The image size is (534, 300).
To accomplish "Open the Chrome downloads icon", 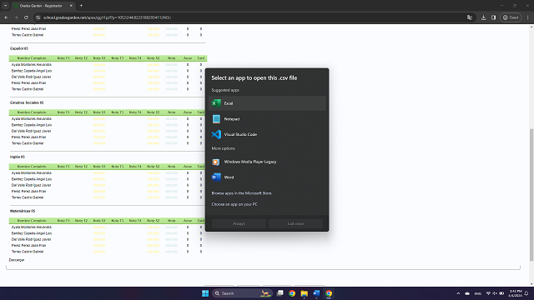I will pos(484,17).
